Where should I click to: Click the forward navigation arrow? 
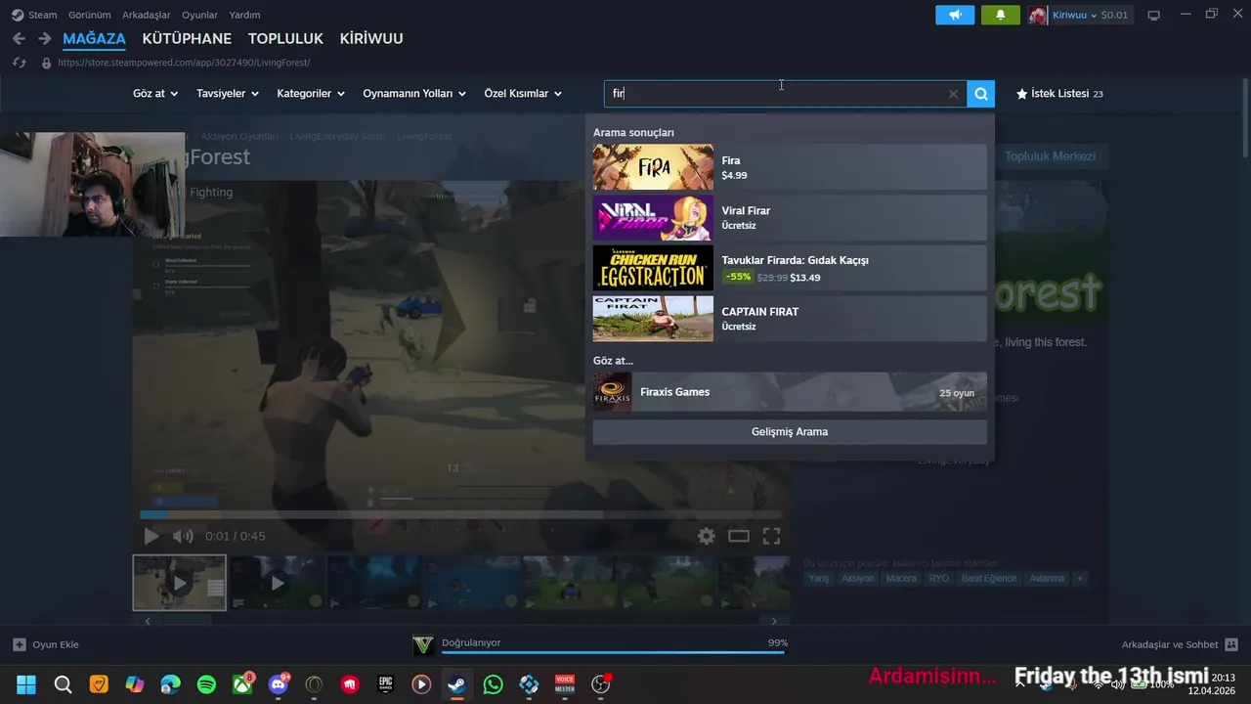44,39
